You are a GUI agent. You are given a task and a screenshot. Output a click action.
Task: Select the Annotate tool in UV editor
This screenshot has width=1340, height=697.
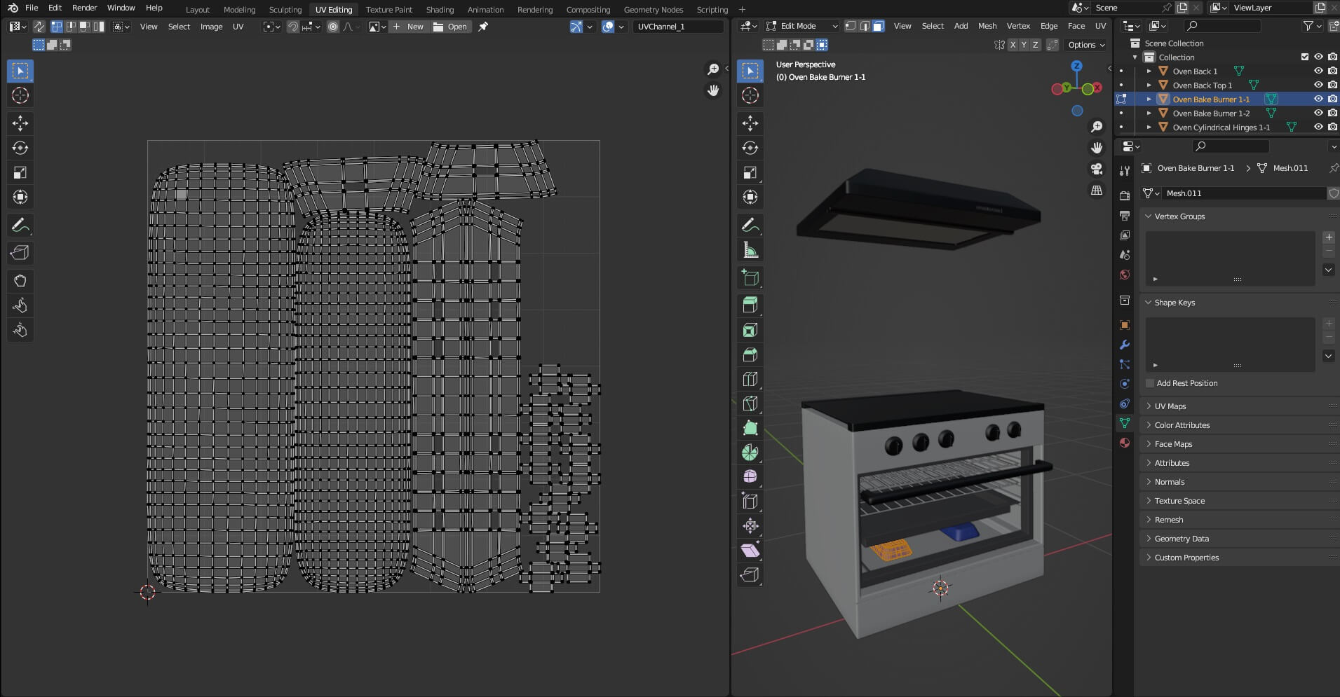click(20, 226)
